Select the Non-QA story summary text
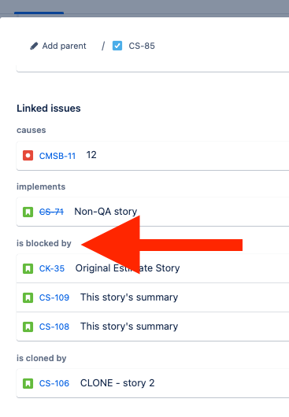 click(x=106, y=212)
